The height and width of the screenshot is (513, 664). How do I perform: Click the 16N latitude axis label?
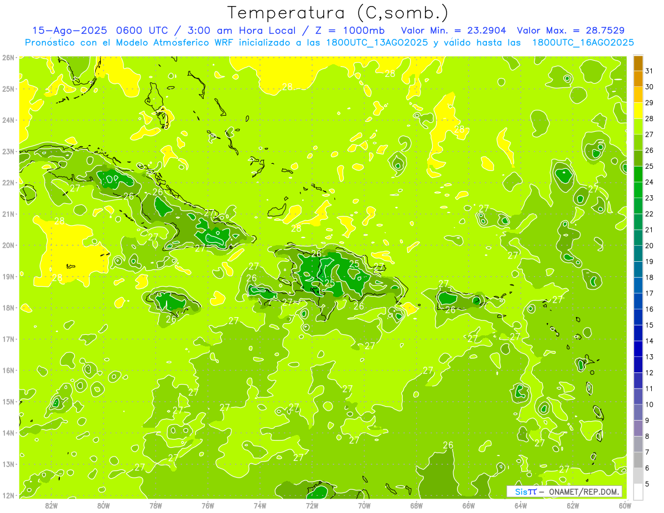[x=8, y=370]
